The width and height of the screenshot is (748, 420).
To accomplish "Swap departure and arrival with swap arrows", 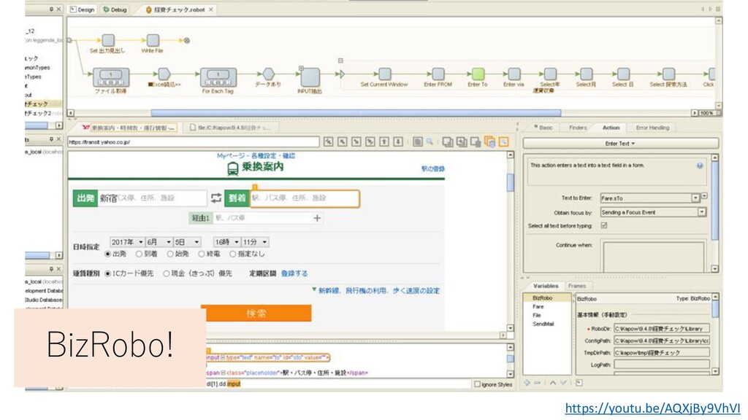I will click(216, 198).
